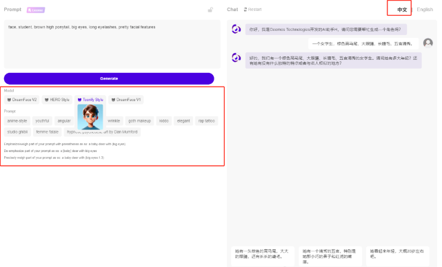Click the assistant greeting message mentioning Deemos Technologies
Viewport: 442px width, 267px height.
point(326,30)
